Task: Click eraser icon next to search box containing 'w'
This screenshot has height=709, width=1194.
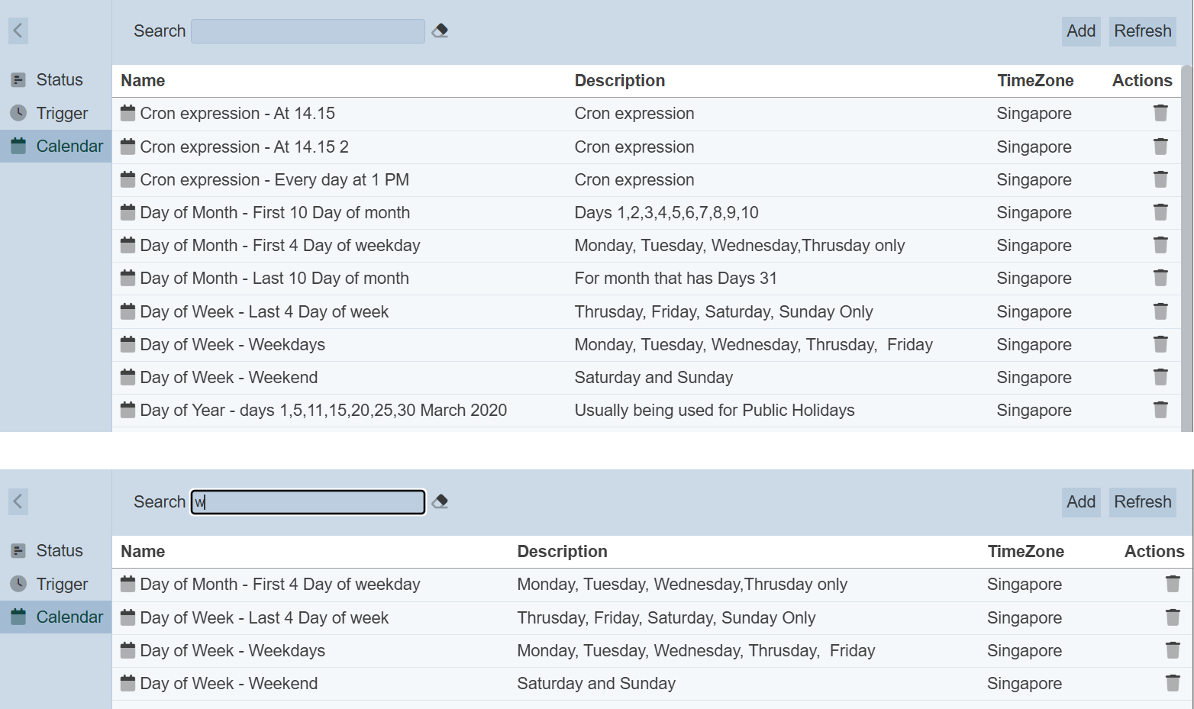Action: [x=440, y=501]
